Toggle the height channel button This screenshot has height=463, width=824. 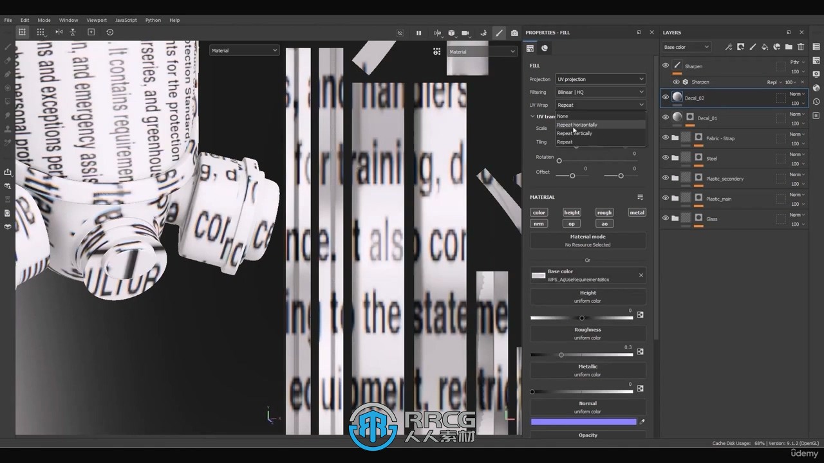[572, 212]
